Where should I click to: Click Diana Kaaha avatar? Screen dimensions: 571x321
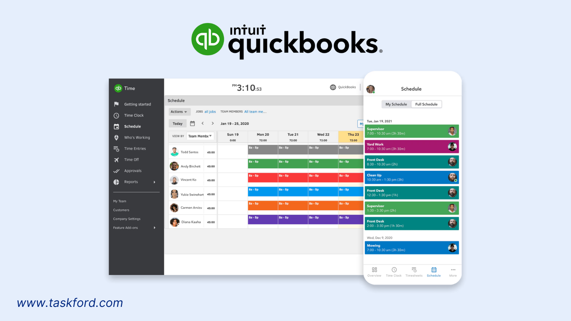[x=174, y=222]
